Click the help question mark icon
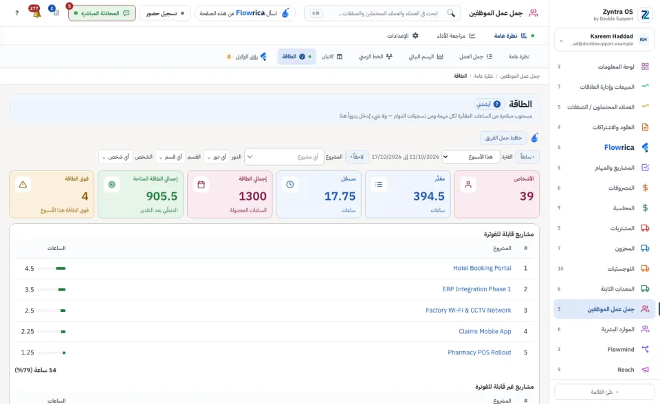This screenshot has height=404, width=660. (x=16, y=13)
